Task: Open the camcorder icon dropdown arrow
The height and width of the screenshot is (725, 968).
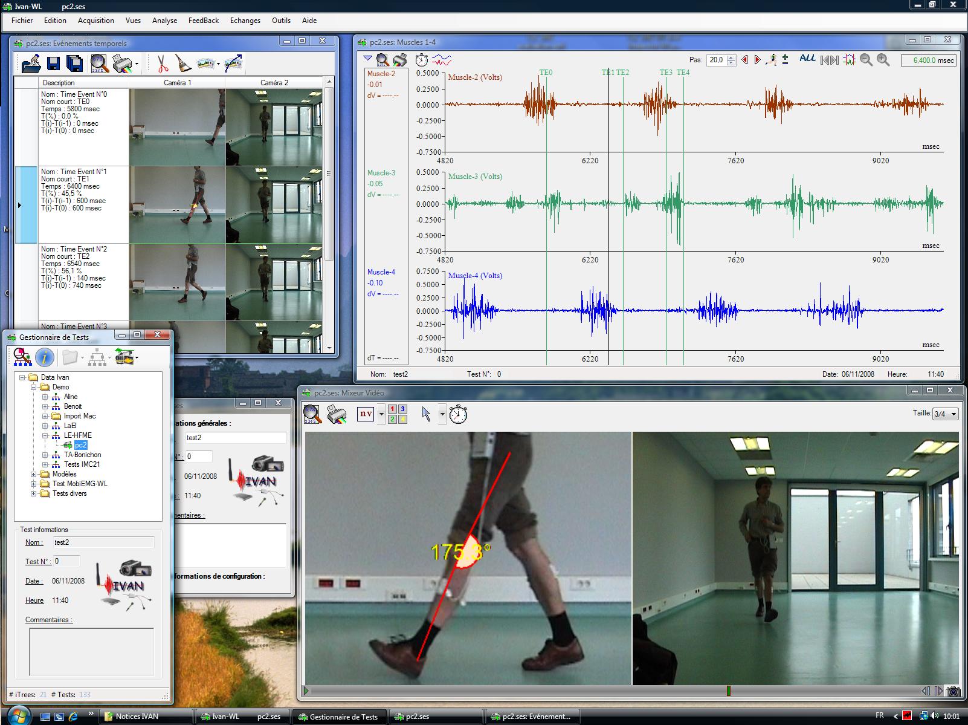Action: click(137, 358)
